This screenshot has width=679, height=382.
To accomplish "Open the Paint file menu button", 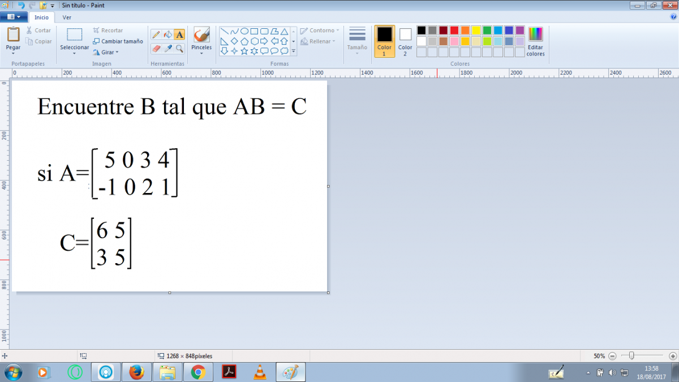I will 14,17.
